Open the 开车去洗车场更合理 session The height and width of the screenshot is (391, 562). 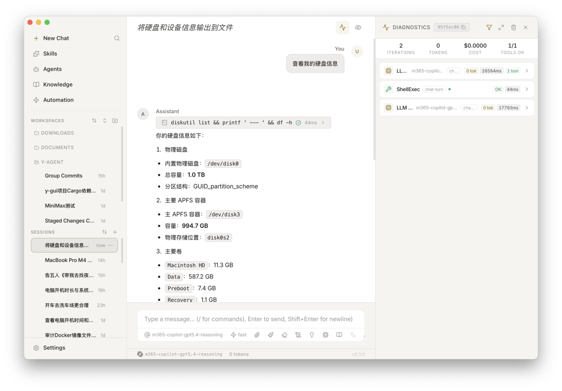pos(75,305)
